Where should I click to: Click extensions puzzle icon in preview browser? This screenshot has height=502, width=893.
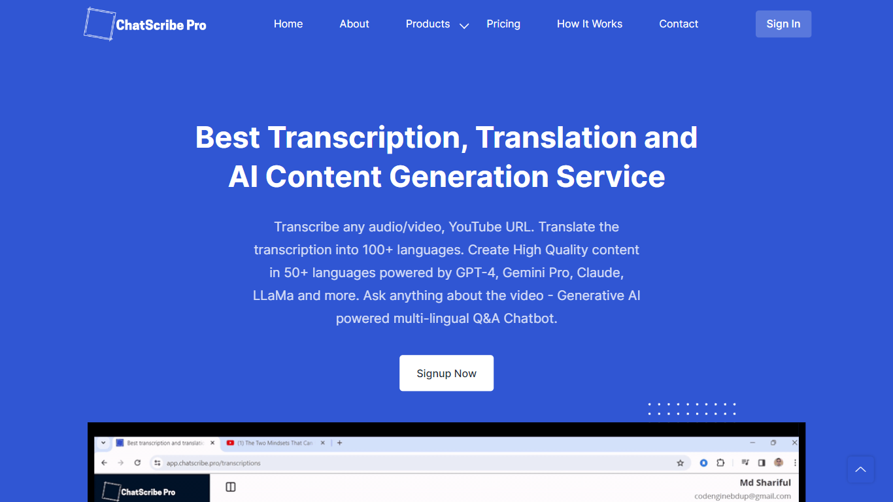click(720, 463)
